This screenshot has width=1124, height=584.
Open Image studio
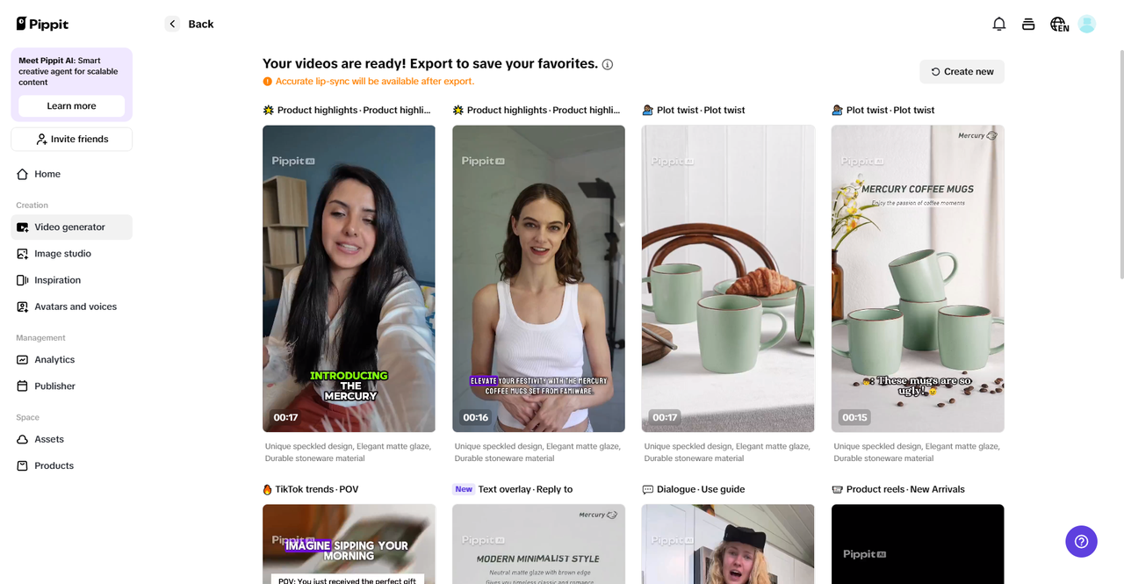[x=72, y=254]
